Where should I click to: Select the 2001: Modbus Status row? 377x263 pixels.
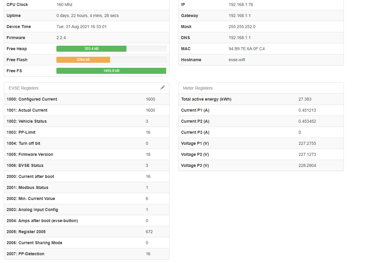[86, 187]
